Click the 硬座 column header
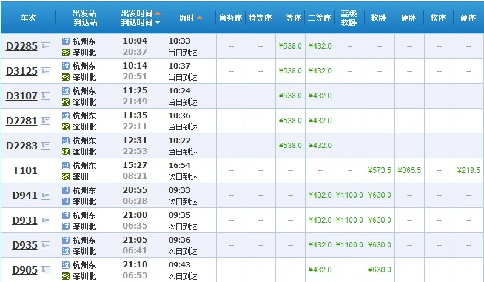 (468, 18)
